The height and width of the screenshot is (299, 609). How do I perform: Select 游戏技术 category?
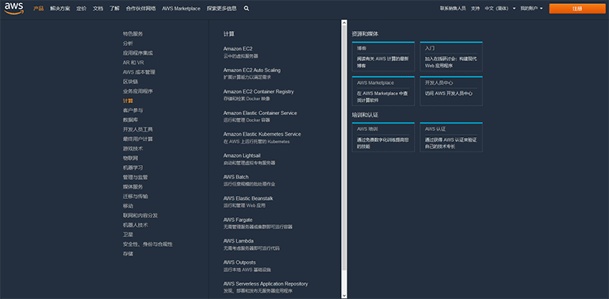[x=133, y=148]
